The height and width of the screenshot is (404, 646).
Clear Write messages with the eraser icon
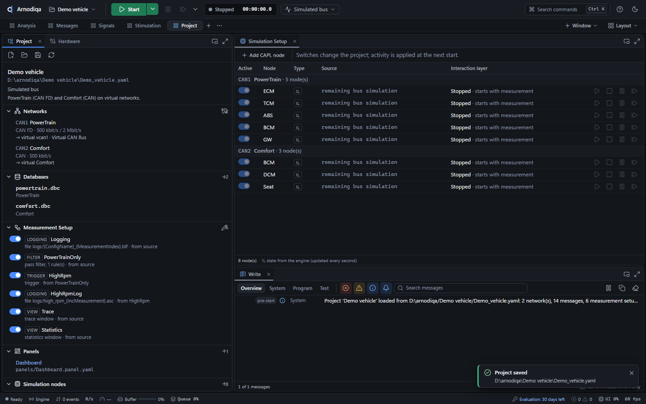click(635, 288)
